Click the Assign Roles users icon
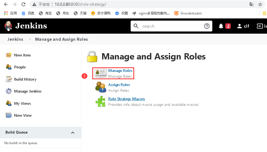The width and height of the screenshot is (267, 152). [x=101, y=87]
